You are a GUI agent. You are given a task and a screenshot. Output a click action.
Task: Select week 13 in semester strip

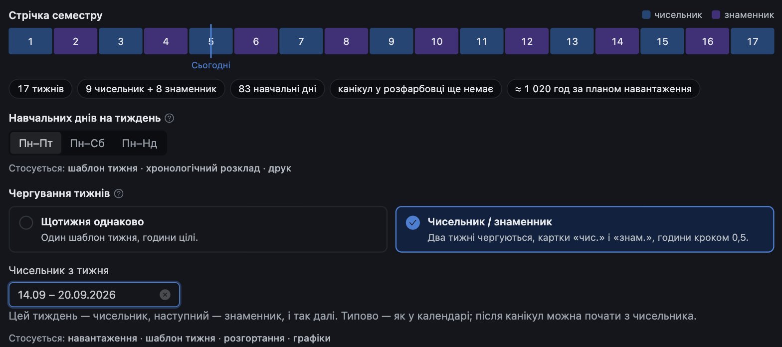572,41
